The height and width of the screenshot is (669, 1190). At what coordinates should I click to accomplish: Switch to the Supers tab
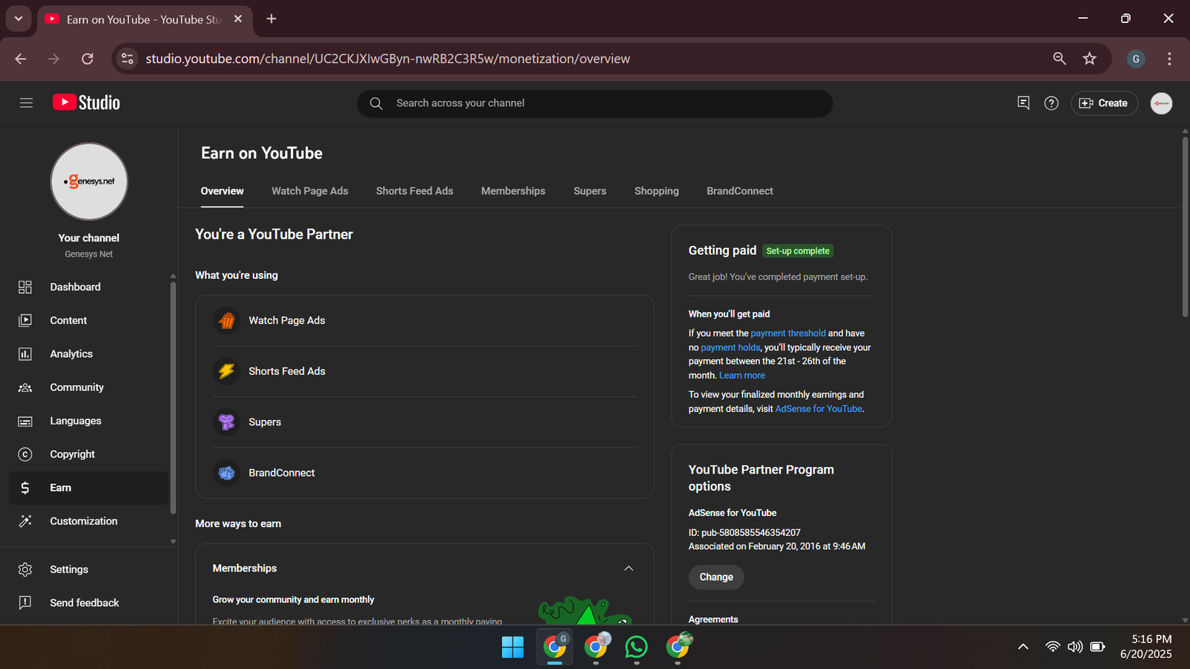(x=590, y=191)
